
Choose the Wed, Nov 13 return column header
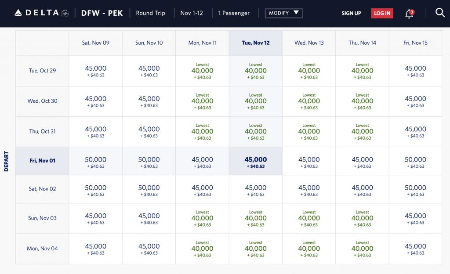[x=309, y=43]
